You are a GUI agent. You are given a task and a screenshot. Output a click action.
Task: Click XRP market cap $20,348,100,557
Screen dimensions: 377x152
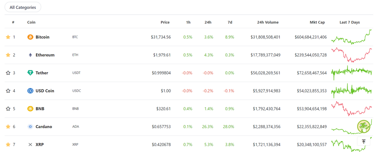pyautogui.click(x=312, y=145)
